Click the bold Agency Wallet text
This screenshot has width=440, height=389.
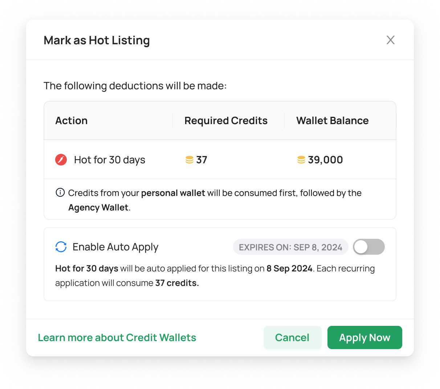[x=98, y=208]
